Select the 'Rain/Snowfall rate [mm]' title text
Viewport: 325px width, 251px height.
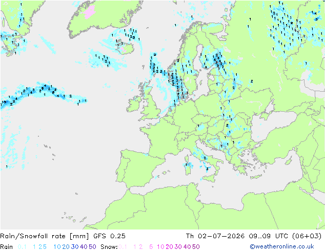click(45, 236)
